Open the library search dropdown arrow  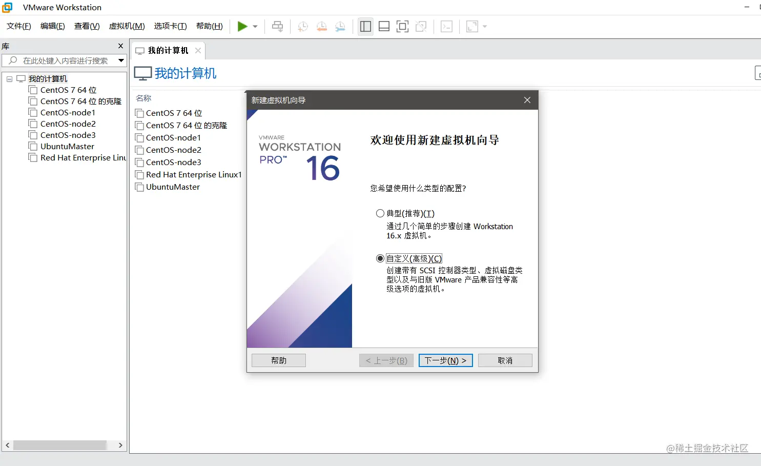click(x=121, y=60)
